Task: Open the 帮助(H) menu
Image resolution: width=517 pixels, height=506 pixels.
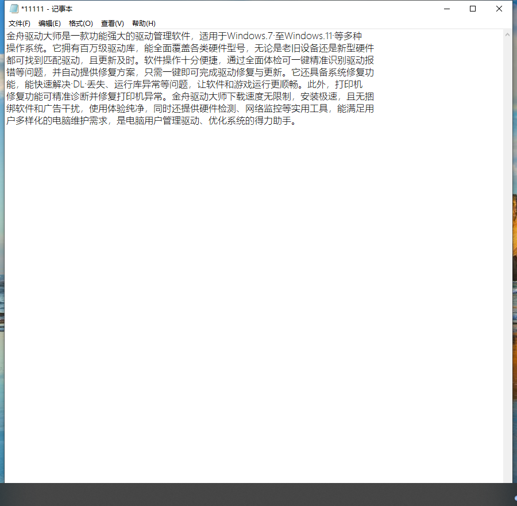Action: 144,24
